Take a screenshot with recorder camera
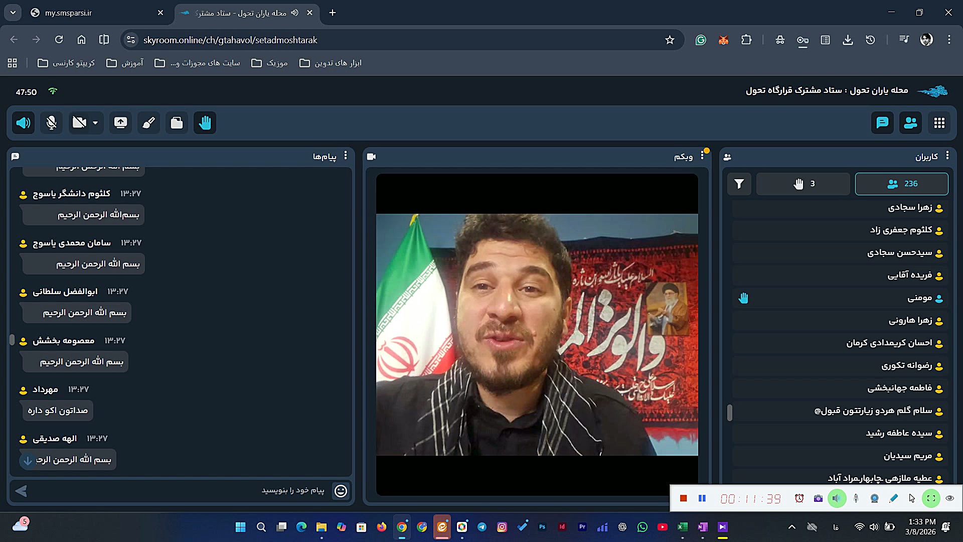 tap(819, 498)
